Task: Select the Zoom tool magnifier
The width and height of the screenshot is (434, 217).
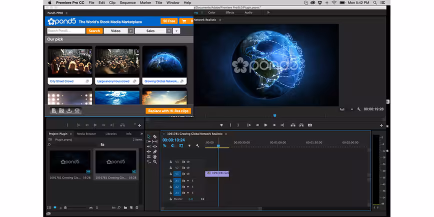Action: (x=154, y=161)
